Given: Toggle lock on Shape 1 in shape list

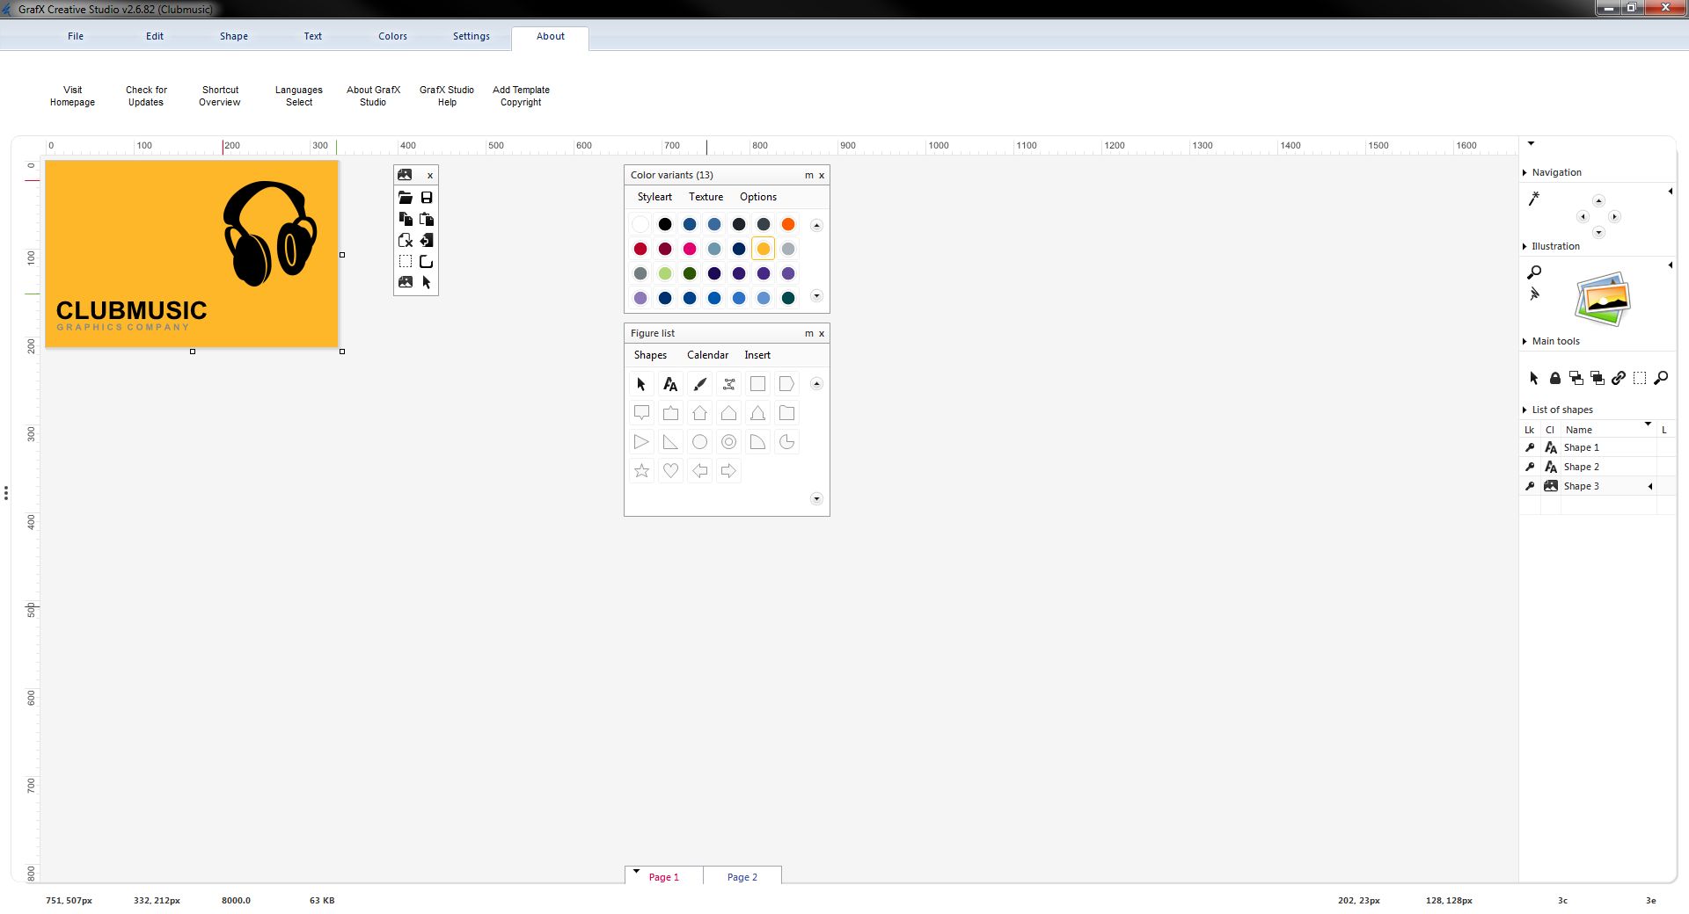Looking at the screenshot, I should 1530,447.
